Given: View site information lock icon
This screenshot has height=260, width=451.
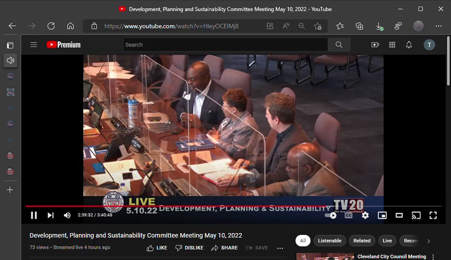Looking at the screenshot, I should point(94,26).
